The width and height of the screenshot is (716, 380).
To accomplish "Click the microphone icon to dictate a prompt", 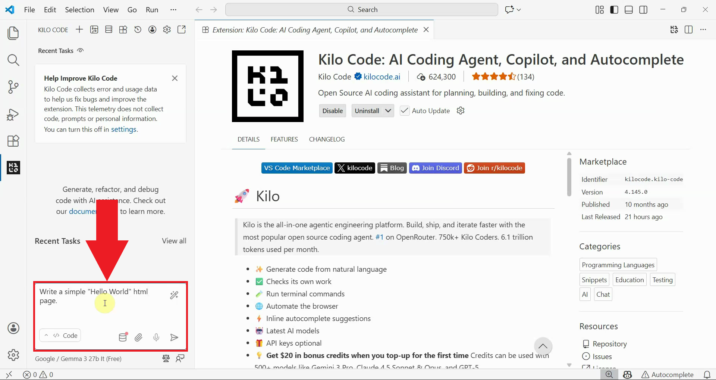I will (156, 337).
